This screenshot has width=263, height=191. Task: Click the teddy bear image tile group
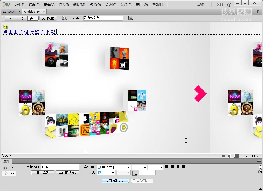click(x=56, y=55)
